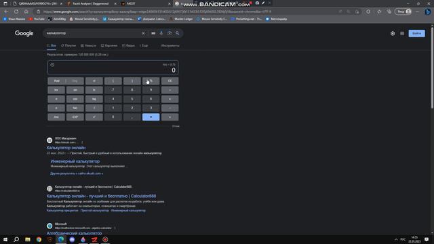Select the Все results tab
434x244 pixels.
coord(52,45)
